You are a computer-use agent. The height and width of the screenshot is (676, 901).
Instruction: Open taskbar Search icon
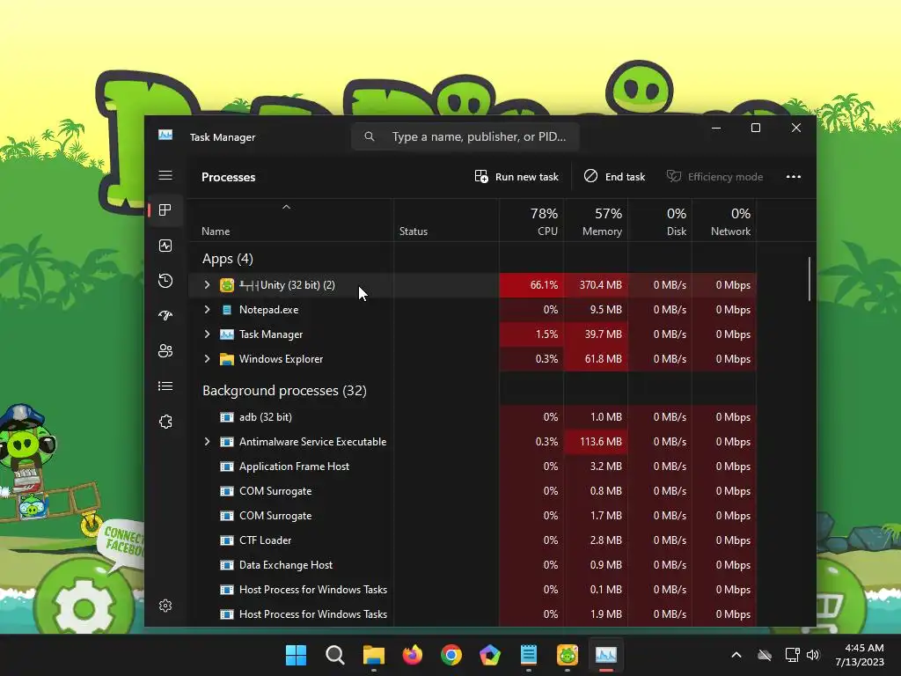point(335,655)
